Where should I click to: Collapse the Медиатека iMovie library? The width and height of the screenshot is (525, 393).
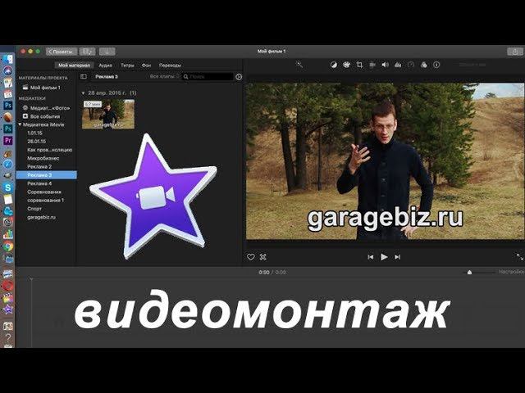point(20,124)
